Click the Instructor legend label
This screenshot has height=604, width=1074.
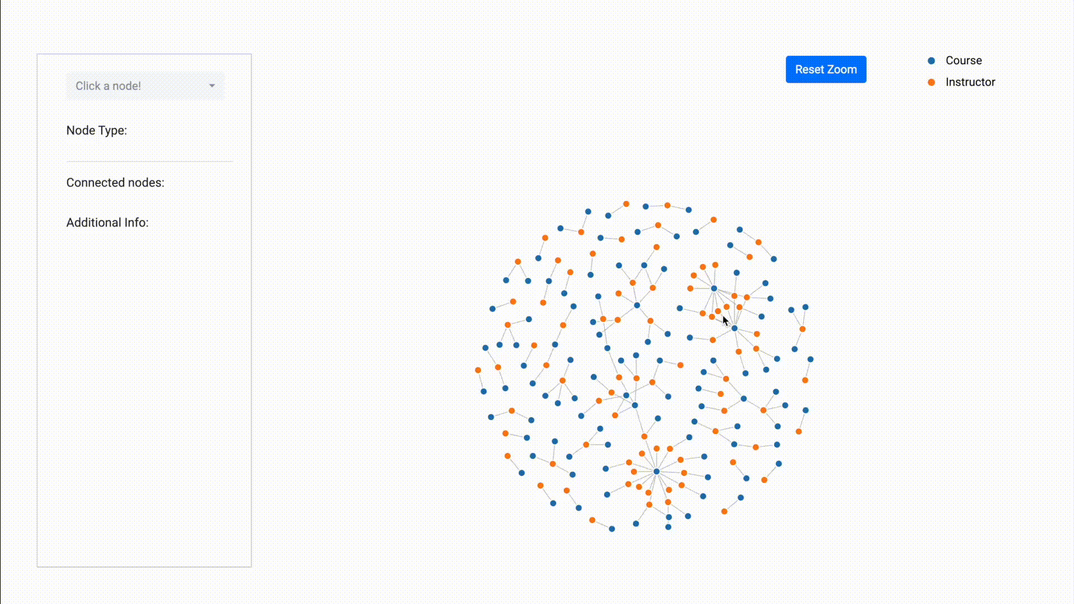coord(970,82)
